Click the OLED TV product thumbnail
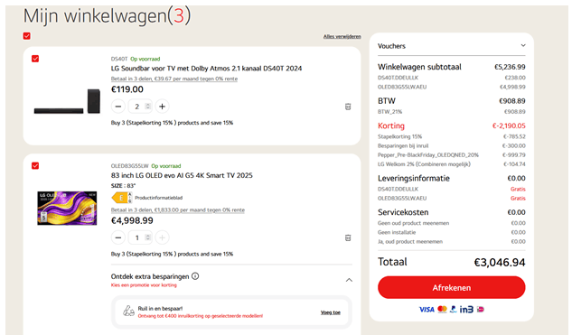 [67, 209]
